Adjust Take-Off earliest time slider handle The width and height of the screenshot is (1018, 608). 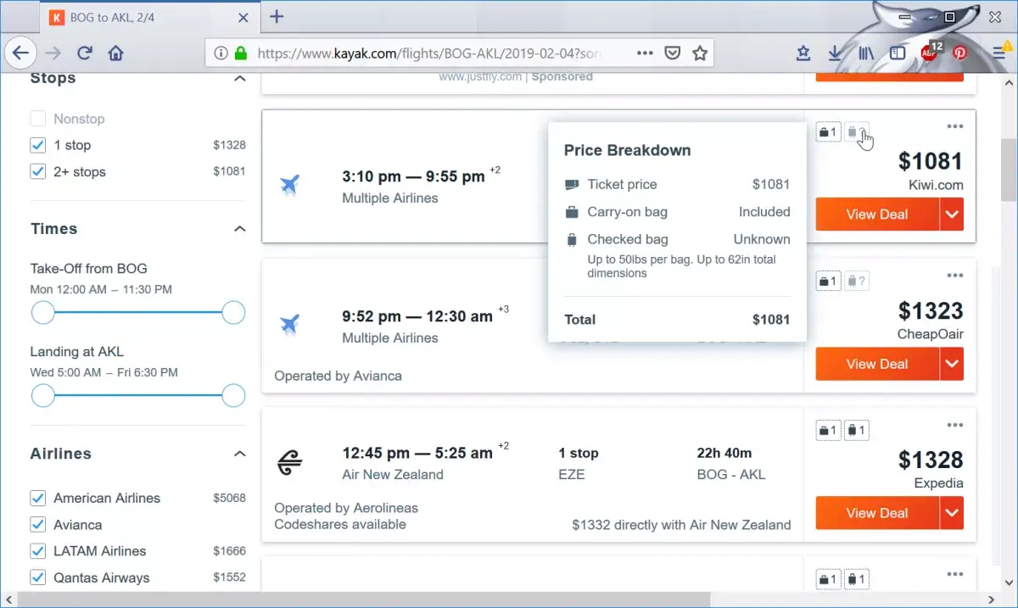[x=42, y=313]
